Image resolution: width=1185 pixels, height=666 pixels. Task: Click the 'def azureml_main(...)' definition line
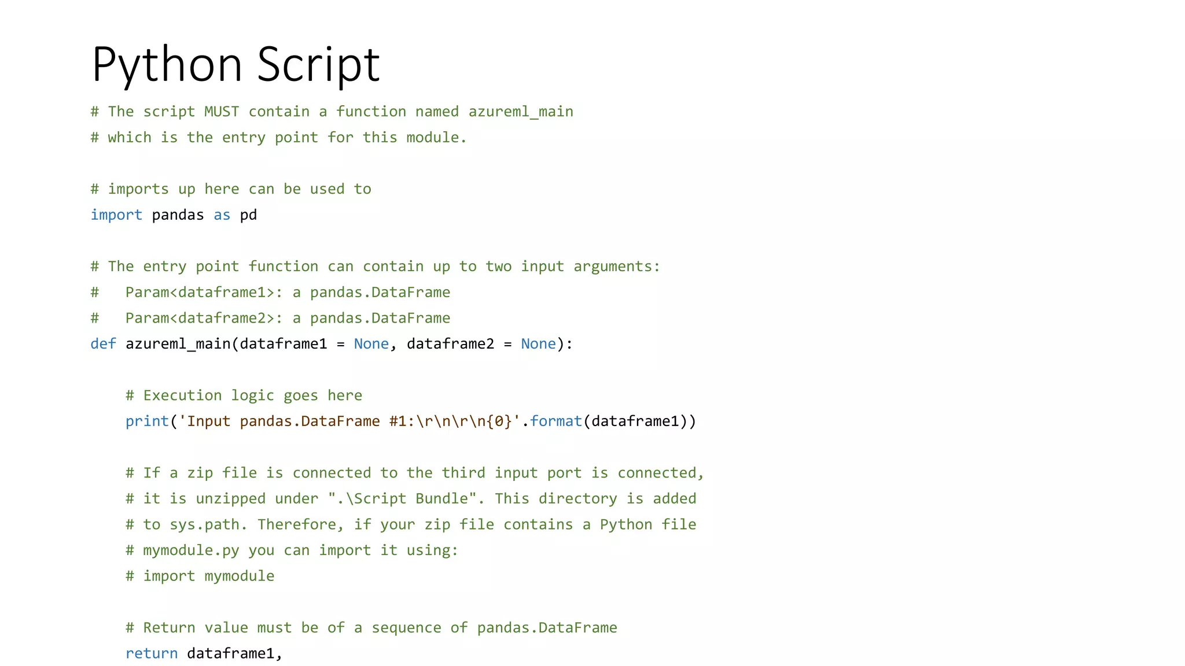332,344
